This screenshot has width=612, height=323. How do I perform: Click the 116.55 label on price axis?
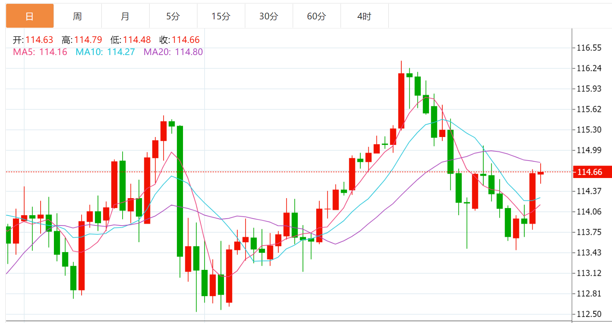coord(589,48)
